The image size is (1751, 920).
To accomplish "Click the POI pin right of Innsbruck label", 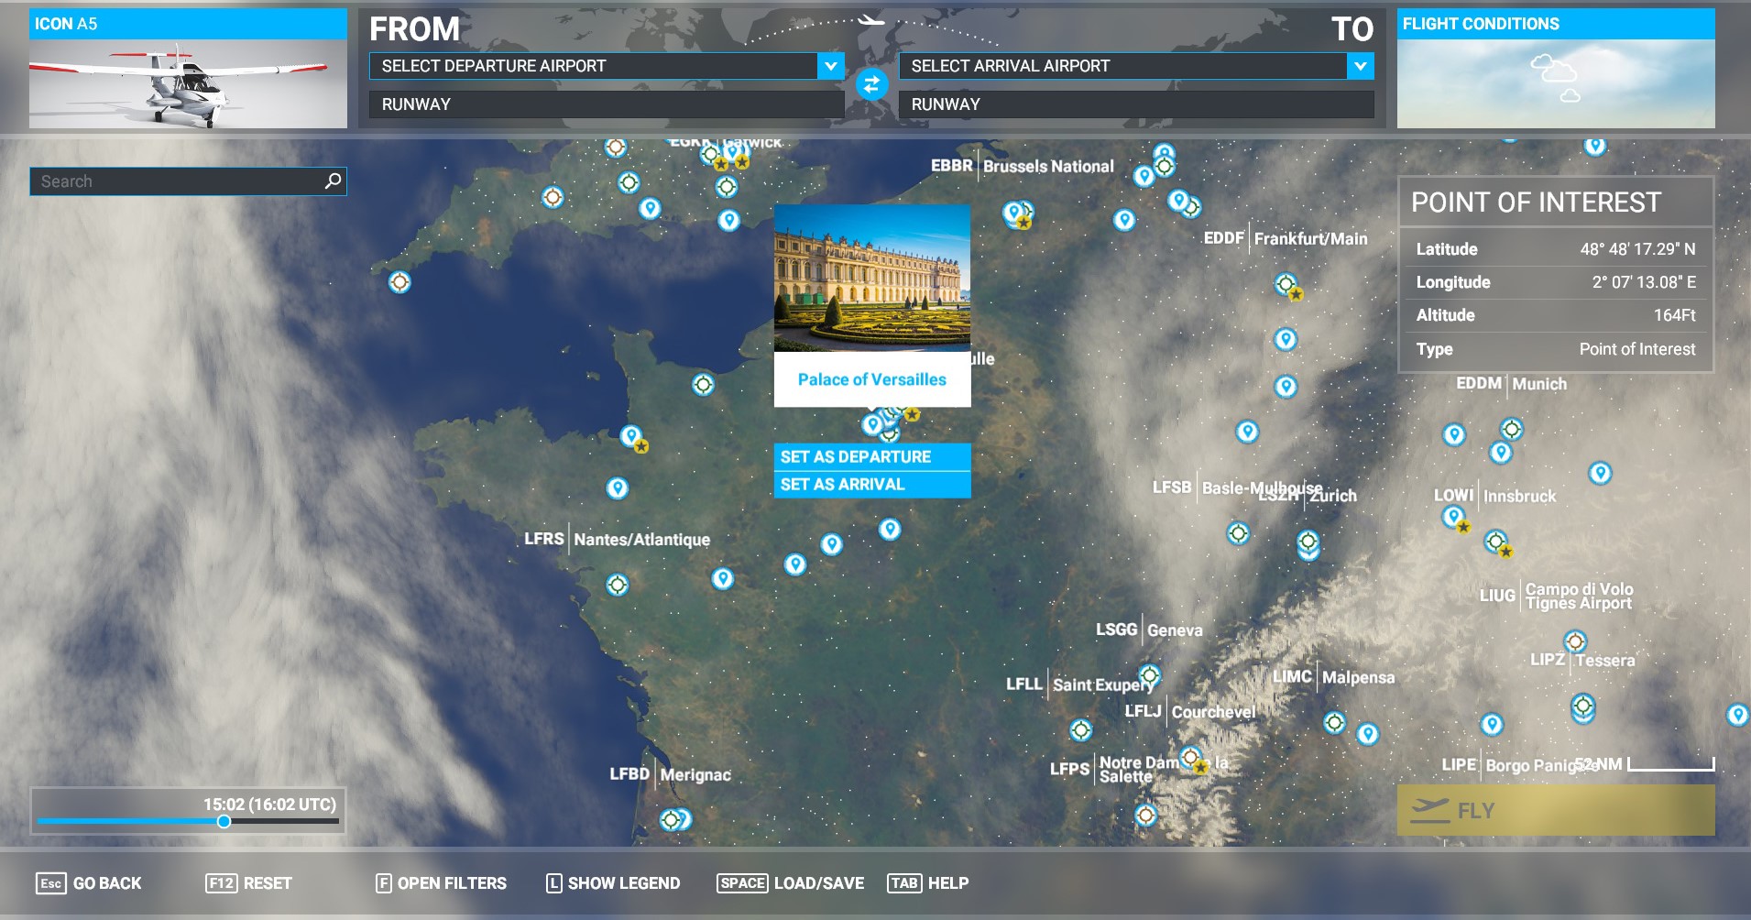I will pos(1600,473).
